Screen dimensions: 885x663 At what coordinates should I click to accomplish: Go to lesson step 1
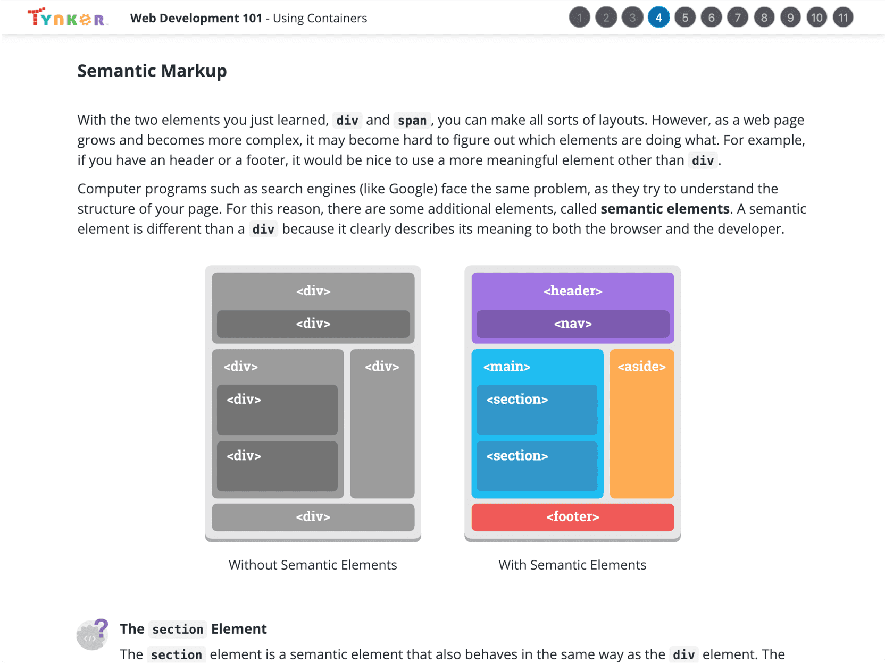(x=580, y=18)
